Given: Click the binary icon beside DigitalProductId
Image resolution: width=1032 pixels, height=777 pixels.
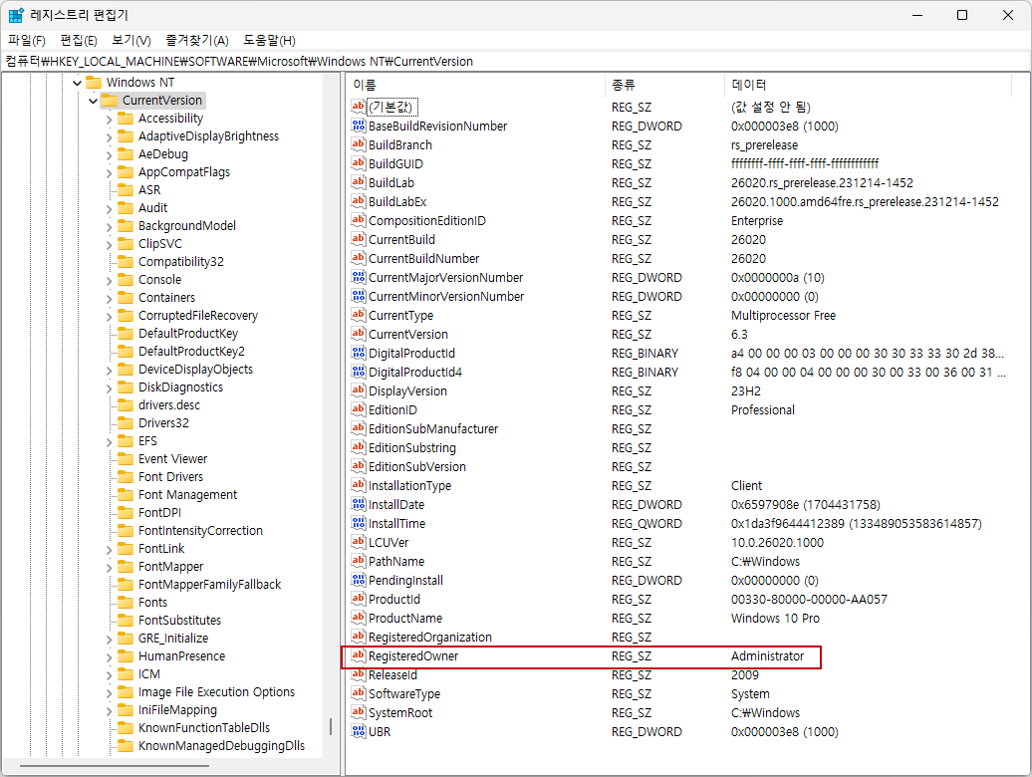Looking at the screenshot, I should click(x=358, y=353).
